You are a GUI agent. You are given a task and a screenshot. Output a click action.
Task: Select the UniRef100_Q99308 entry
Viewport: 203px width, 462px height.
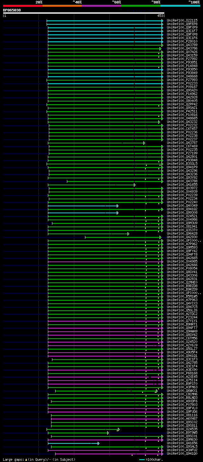pos(182,213)
